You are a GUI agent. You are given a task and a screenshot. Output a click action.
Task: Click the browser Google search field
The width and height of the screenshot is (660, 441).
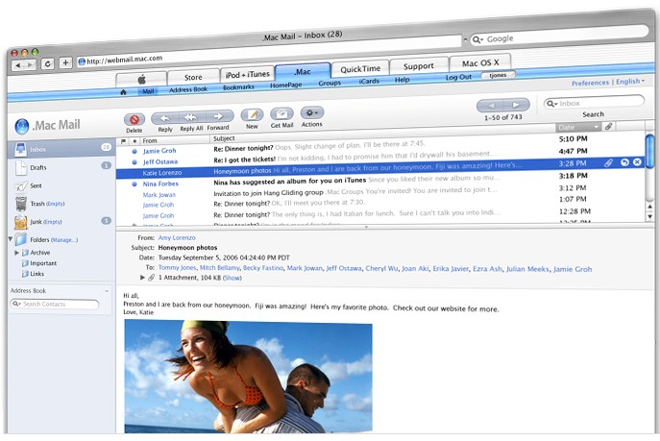coord(559,36)
